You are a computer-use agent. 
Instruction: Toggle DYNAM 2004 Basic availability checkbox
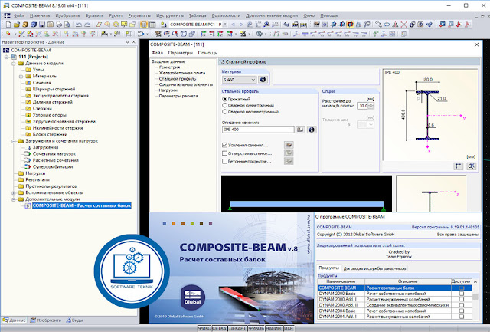point(462,311)
